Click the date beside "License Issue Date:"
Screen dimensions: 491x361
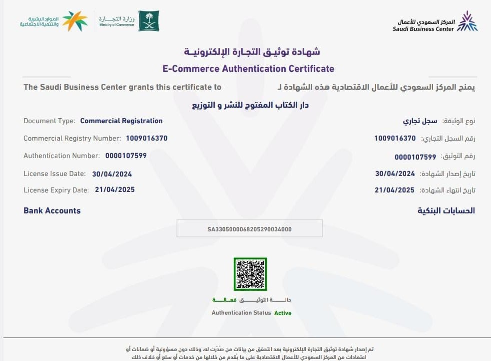tap(112, 174)
